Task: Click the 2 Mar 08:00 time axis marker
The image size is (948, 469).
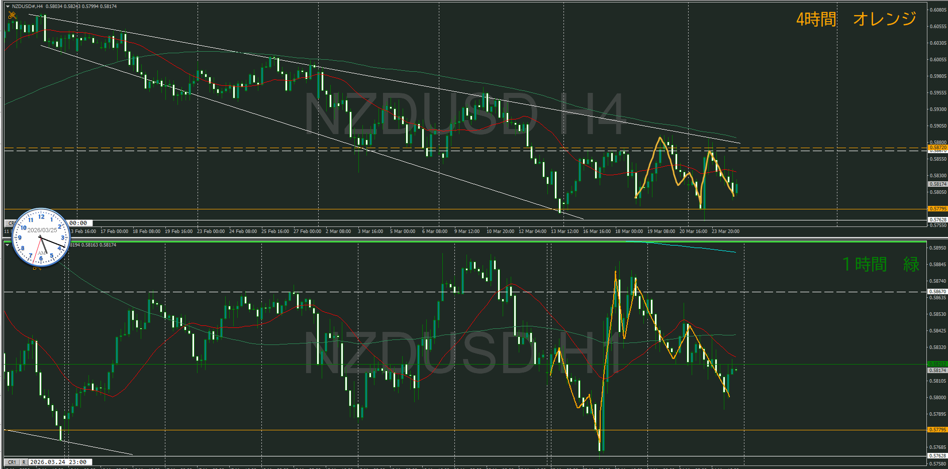Action: point(338,231)
